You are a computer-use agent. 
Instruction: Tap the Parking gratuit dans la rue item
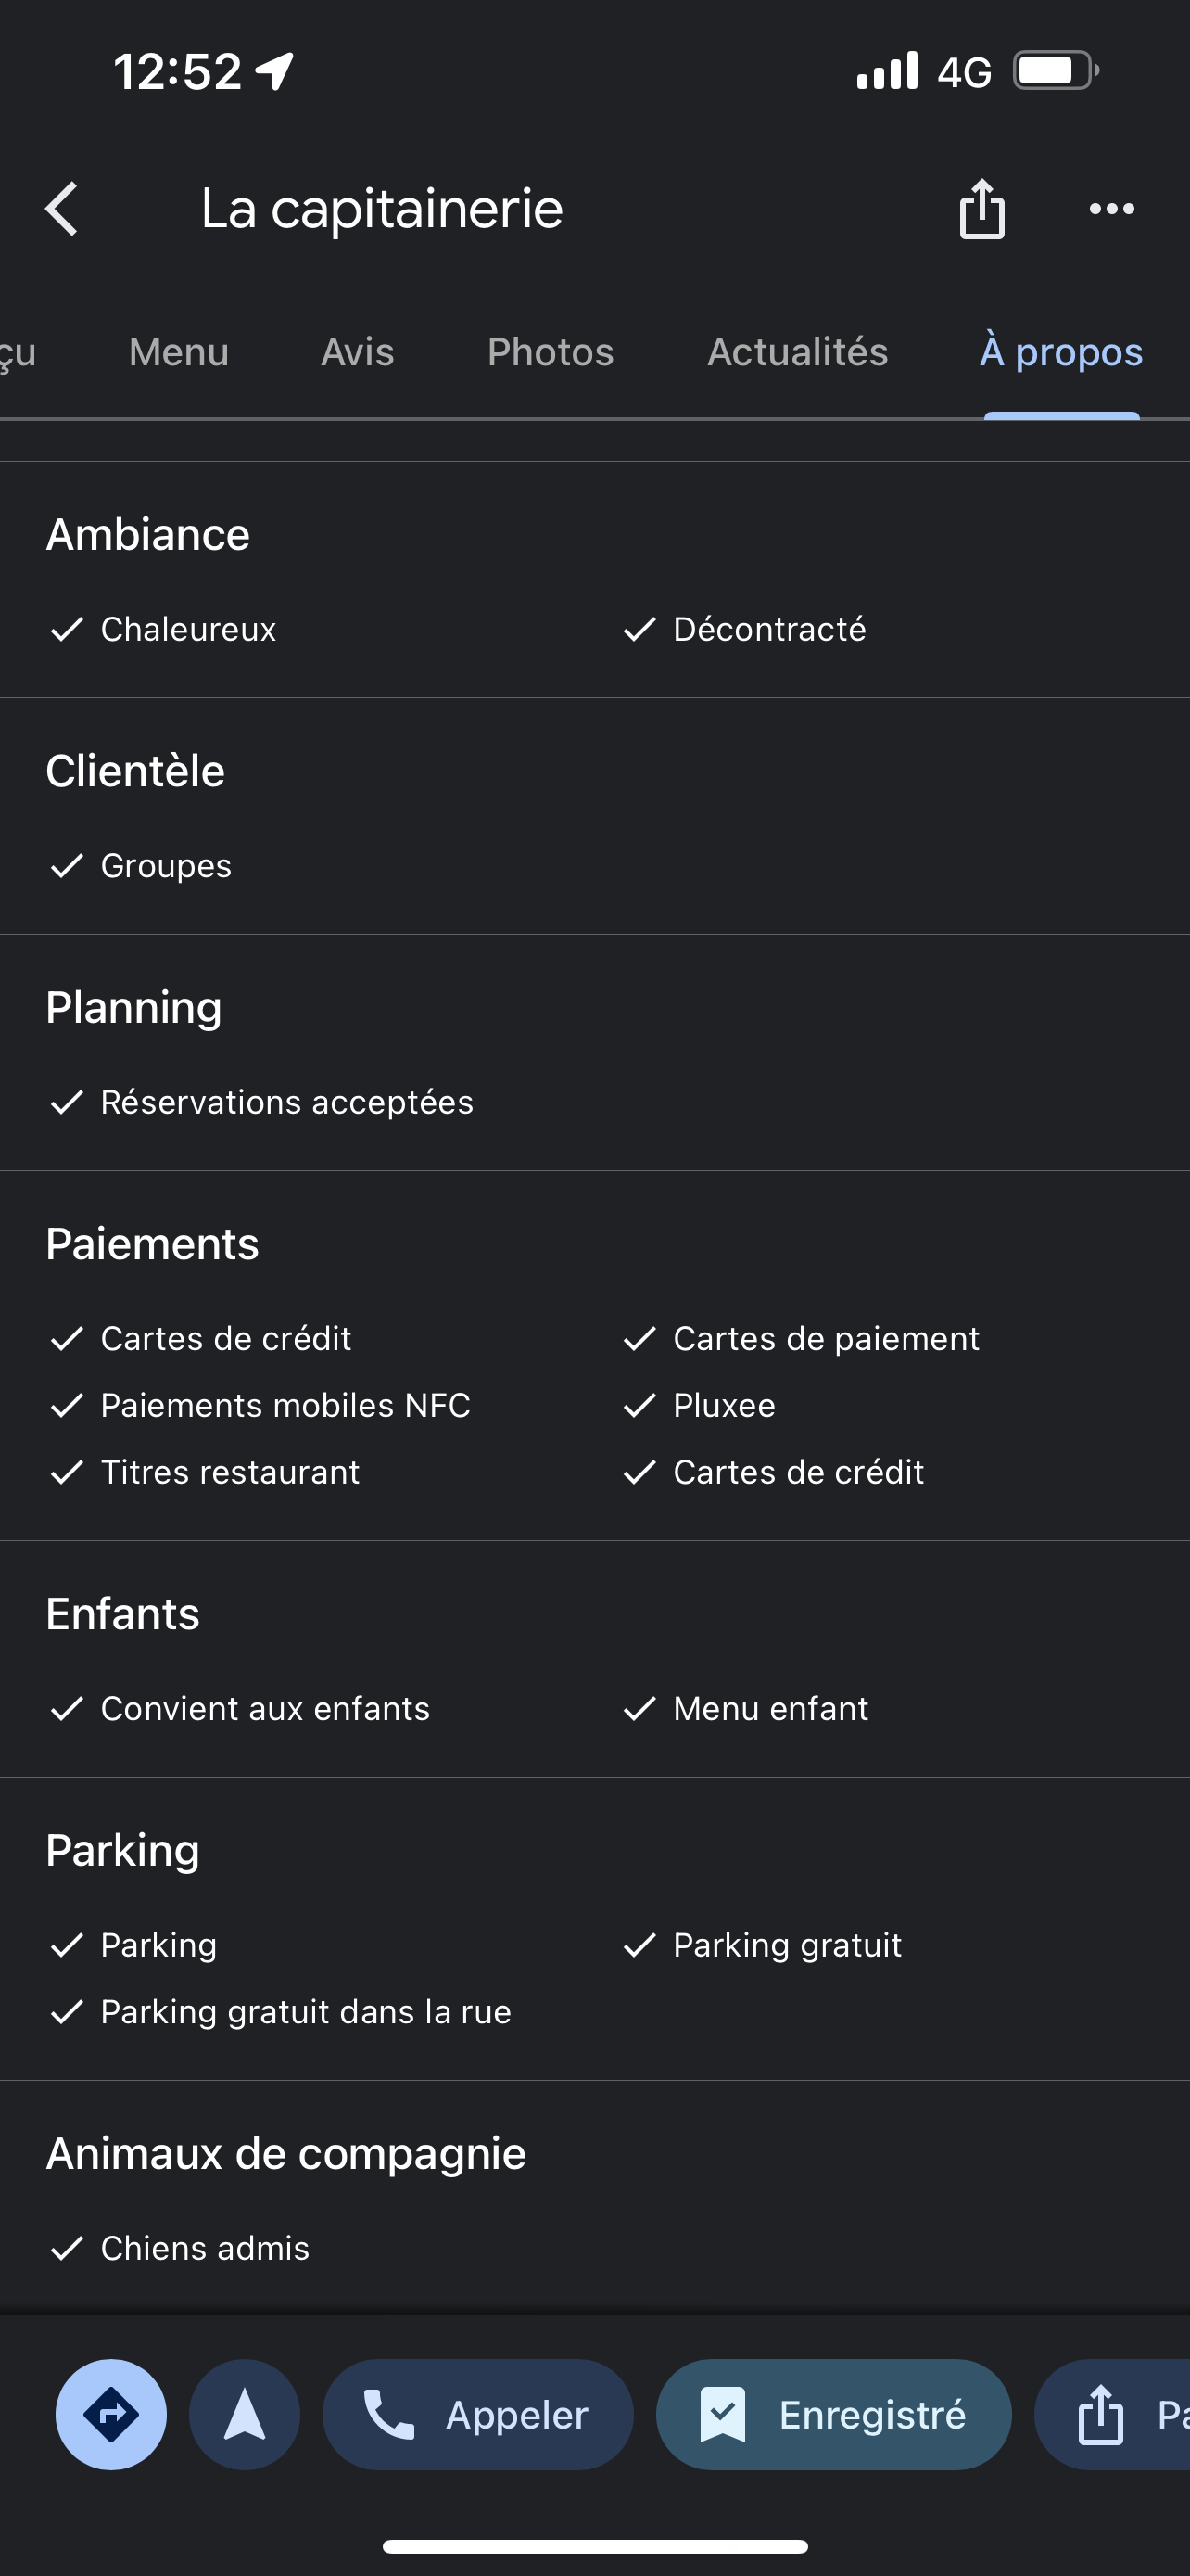pos(306,2011)
